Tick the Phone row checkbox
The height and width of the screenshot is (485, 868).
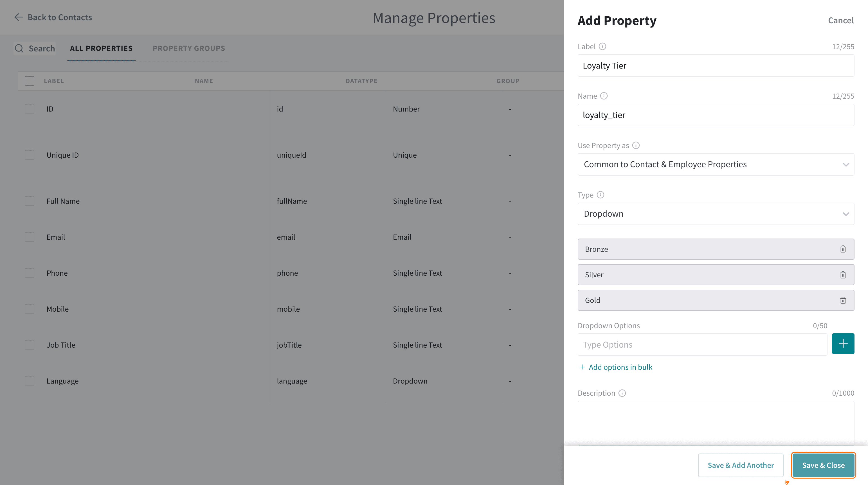[30, 273]
